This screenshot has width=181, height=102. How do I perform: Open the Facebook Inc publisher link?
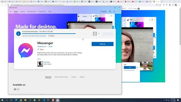click(x=42, y=46)
